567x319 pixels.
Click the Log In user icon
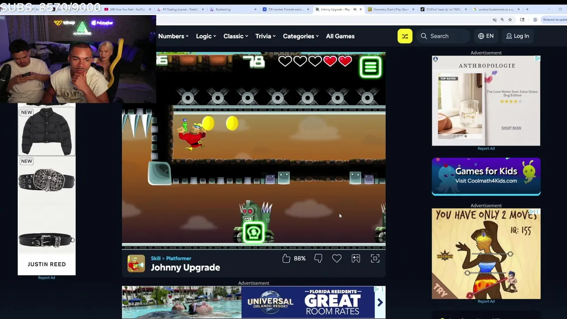[509, 36]
